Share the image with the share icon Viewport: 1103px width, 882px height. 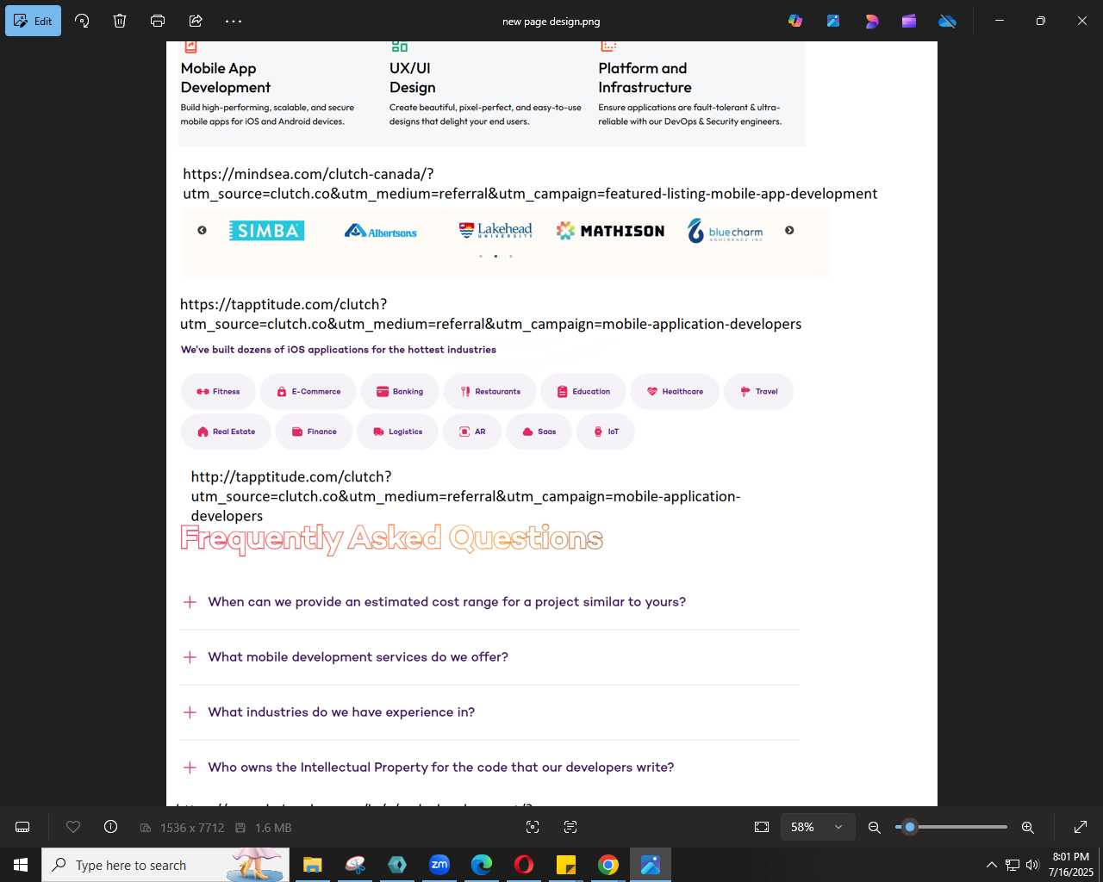196,21
